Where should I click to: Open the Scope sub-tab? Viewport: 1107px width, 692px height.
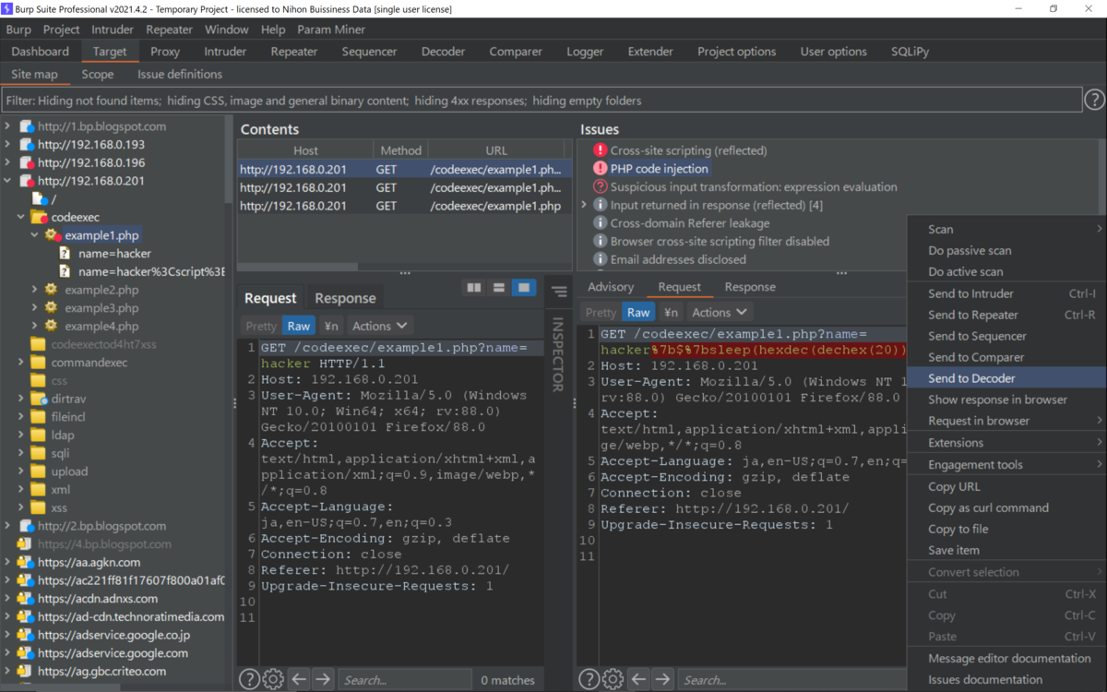[x=98, y=74]
